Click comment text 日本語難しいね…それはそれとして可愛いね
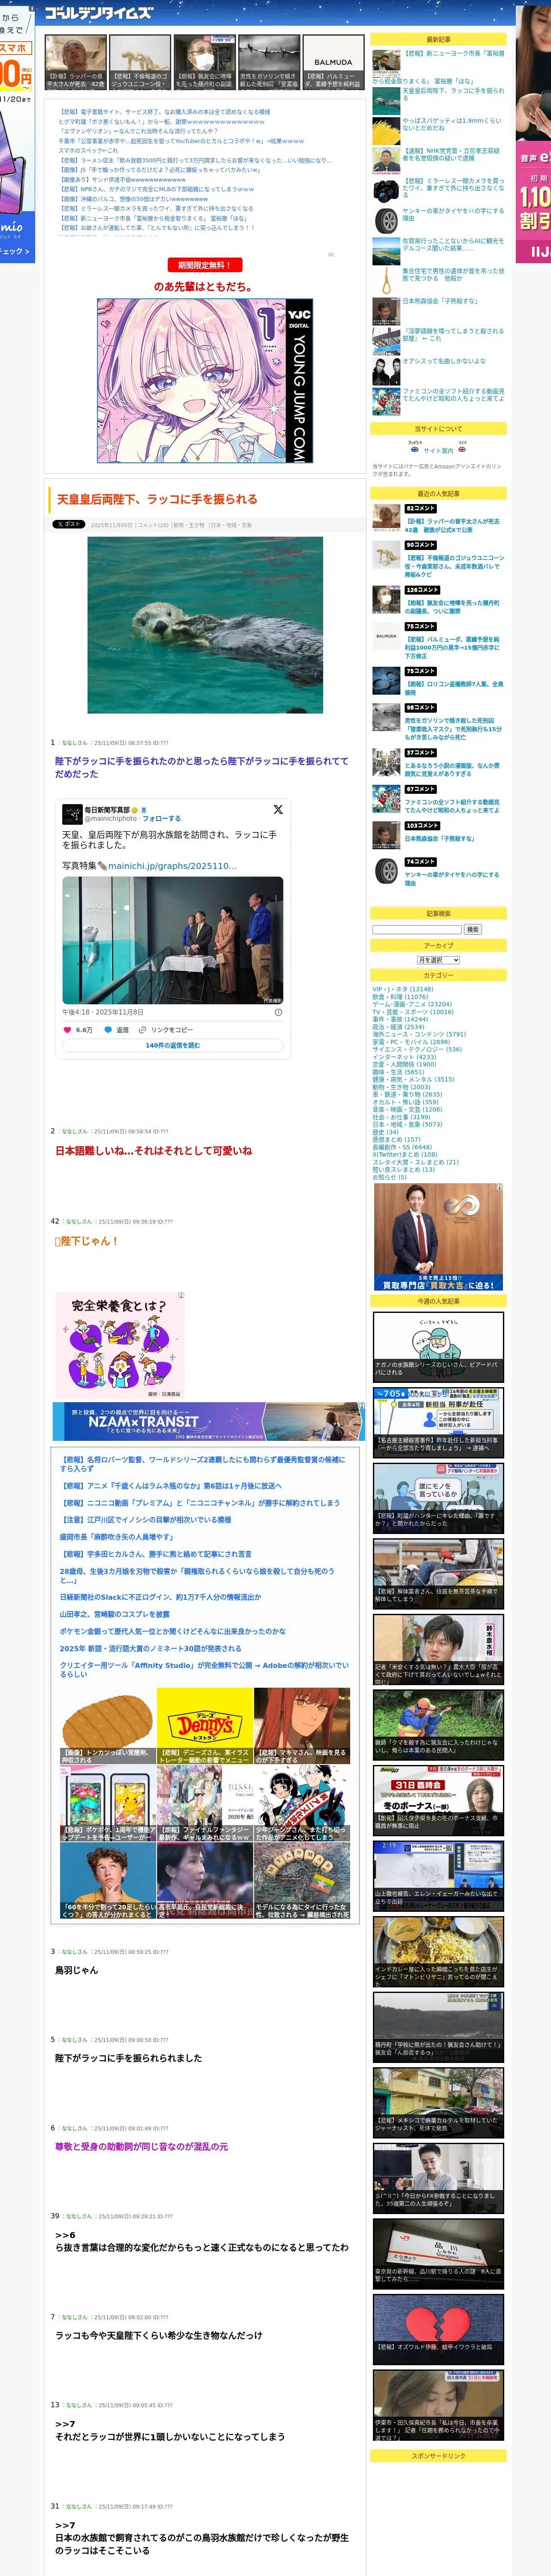 pyautogui.click(x=153, y=1151)
